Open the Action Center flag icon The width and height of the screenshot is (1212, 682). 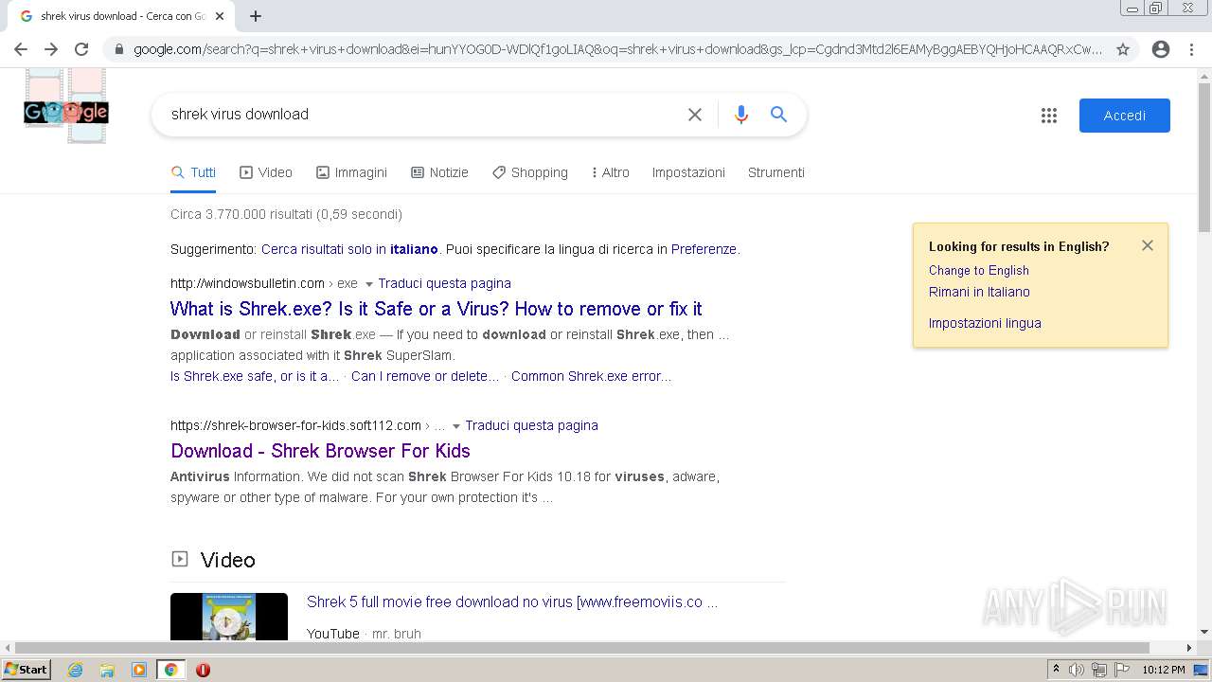[x=1121, y=670]
